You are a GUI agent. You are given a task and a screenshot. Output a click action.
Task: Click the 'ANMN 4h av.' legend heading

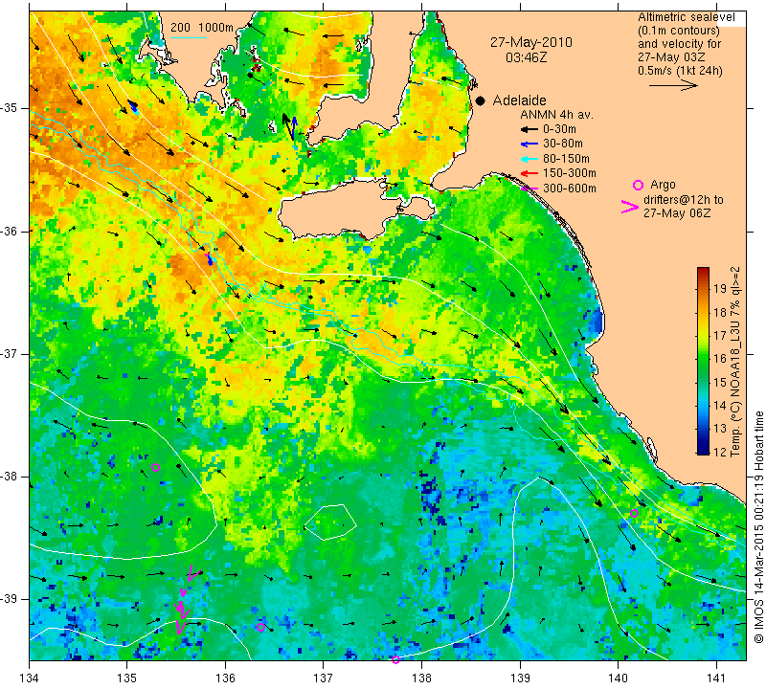pyautogui.click(x=556, y=115)
